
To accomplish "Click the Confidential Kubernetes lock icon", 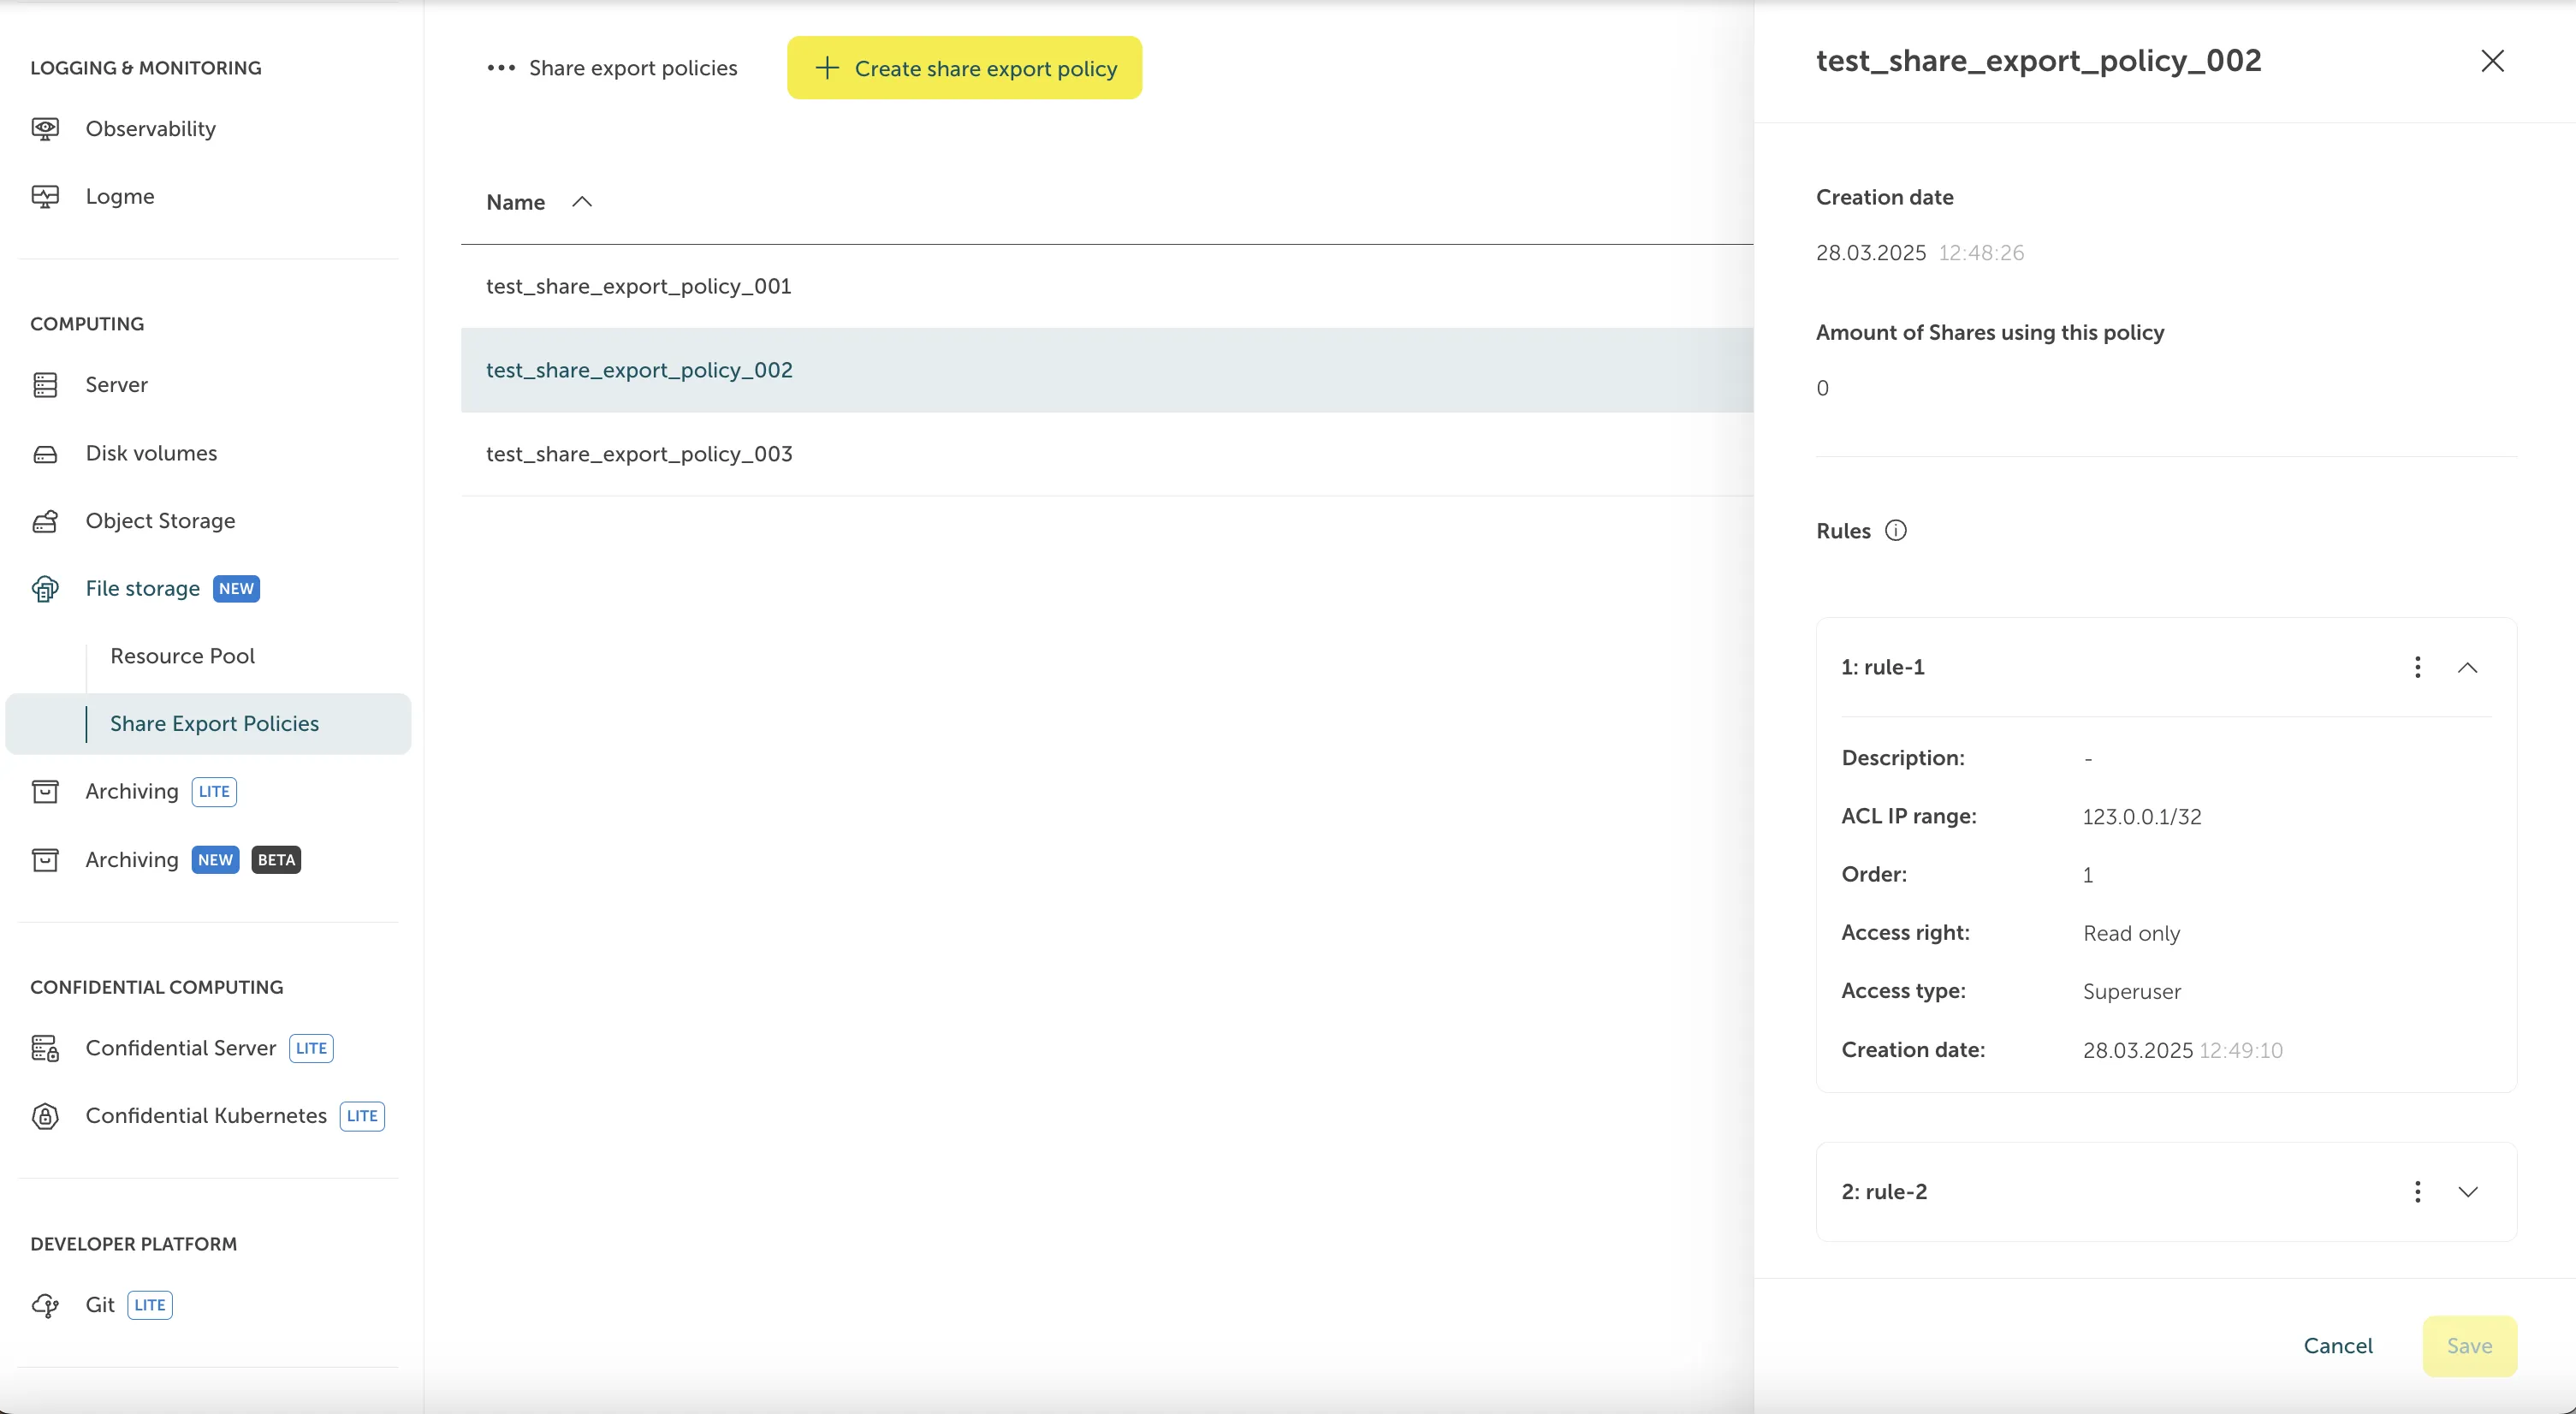I will pyautogui.click(x=45, y=1116).
